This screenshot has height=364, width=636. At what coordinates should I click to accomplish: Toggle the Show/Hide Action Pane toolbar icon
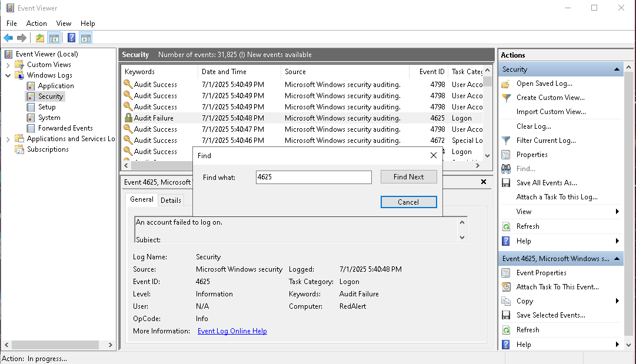point(85,38)
